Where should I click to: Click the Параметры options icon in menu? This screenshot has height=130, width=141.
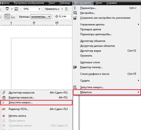(x=75, y=8)
